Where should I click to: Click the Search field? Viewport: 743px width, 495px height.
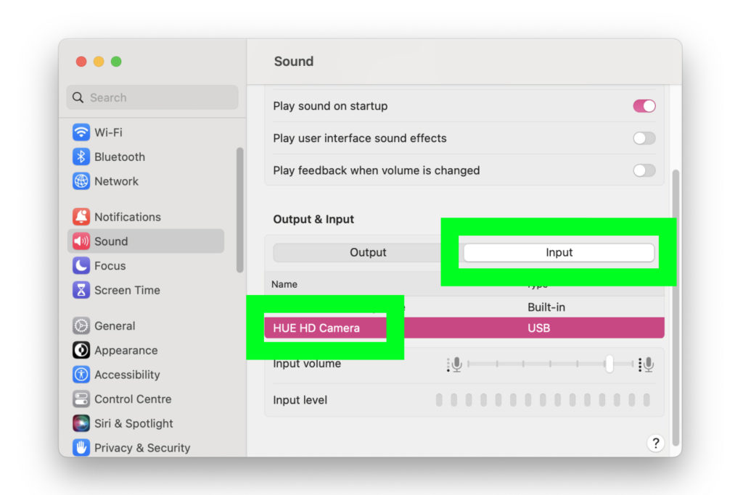[x=152, y=97]
